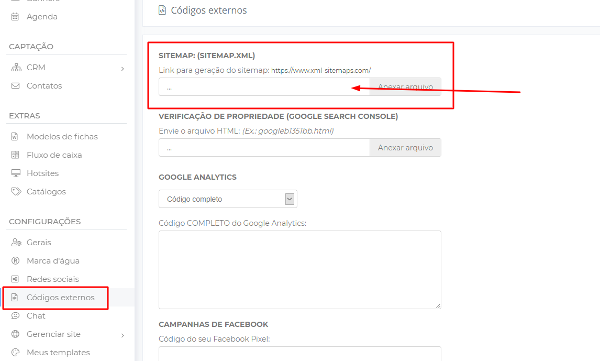Go to Redes sociais settings
Screen dimensions: 600x361
coord(52,279)
